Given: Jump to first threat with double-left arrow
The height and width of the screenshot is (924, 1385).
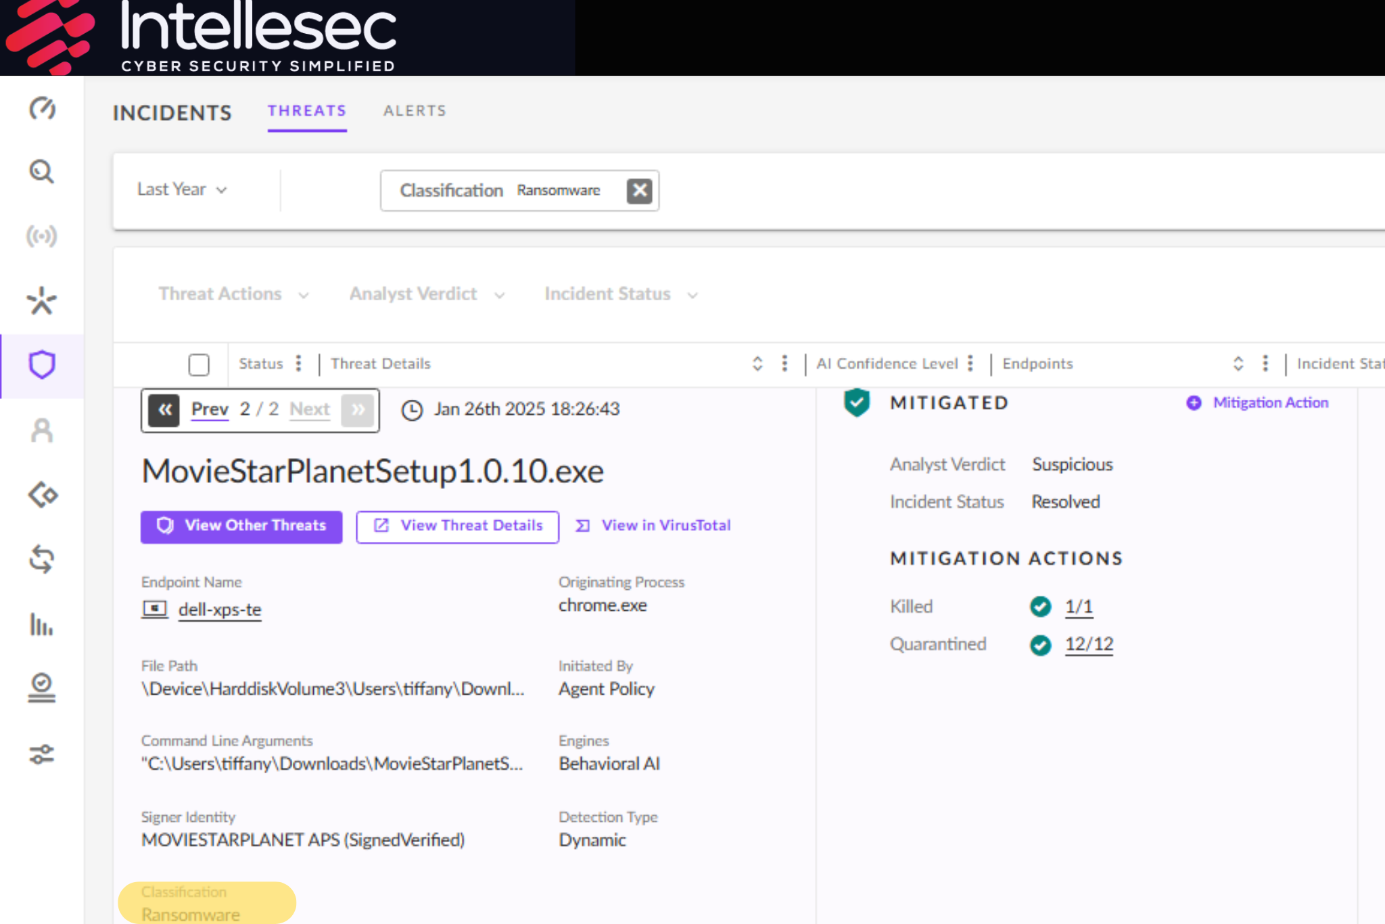Looking at the screenshot, I should point(164,410).
